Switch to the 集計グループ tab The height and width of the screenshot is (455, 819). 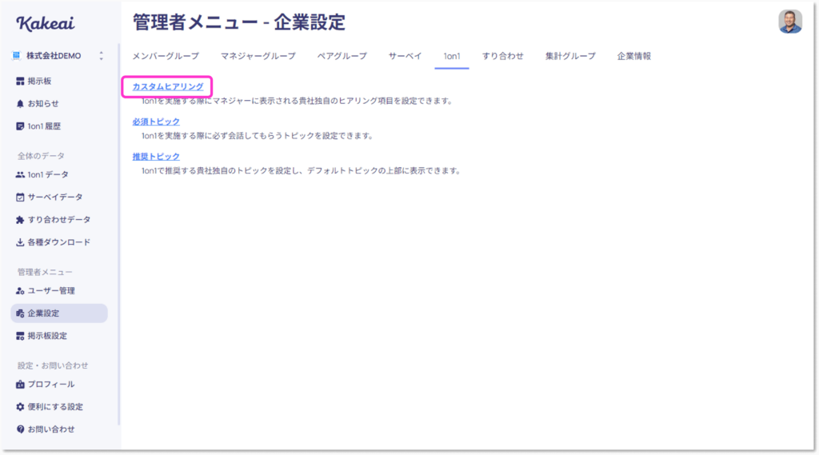click(569, 56)
